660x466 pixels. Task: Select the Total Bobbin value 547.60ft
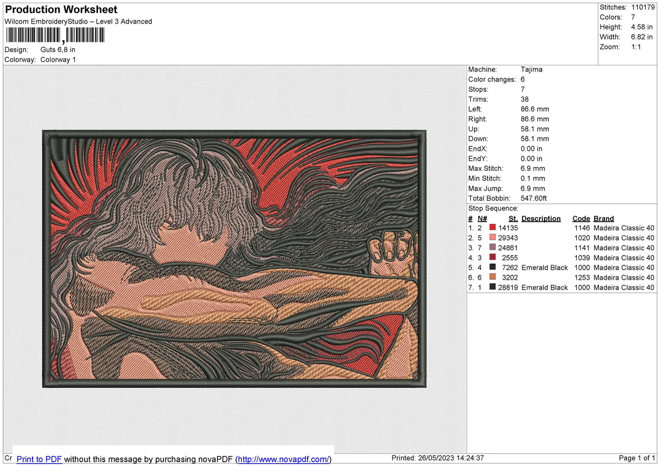click(533, 198)
